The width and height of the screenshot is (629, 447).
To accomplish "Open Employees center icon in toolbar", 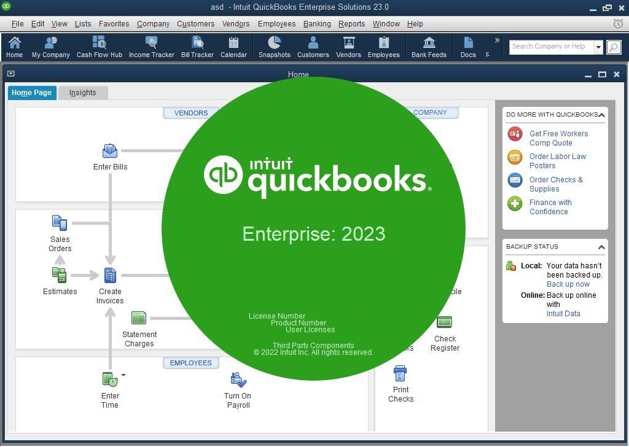I will (x=383, y=47).
